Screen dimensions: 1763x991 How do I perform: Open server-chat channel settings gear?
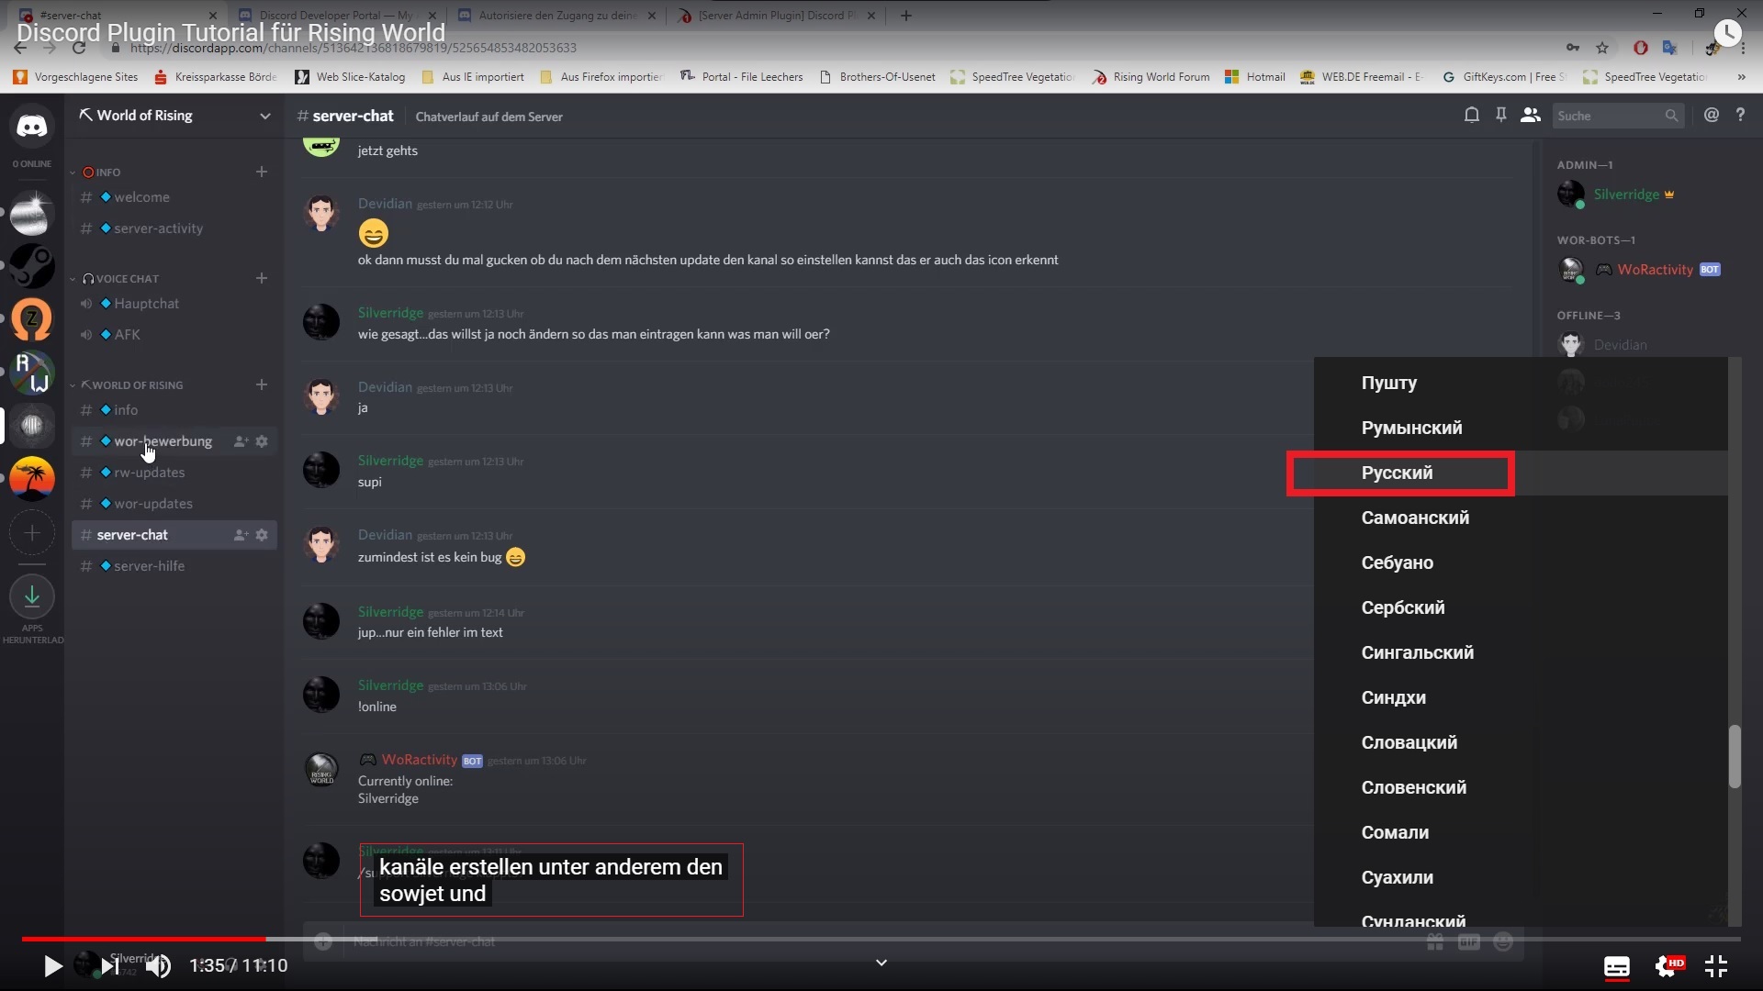262,535
